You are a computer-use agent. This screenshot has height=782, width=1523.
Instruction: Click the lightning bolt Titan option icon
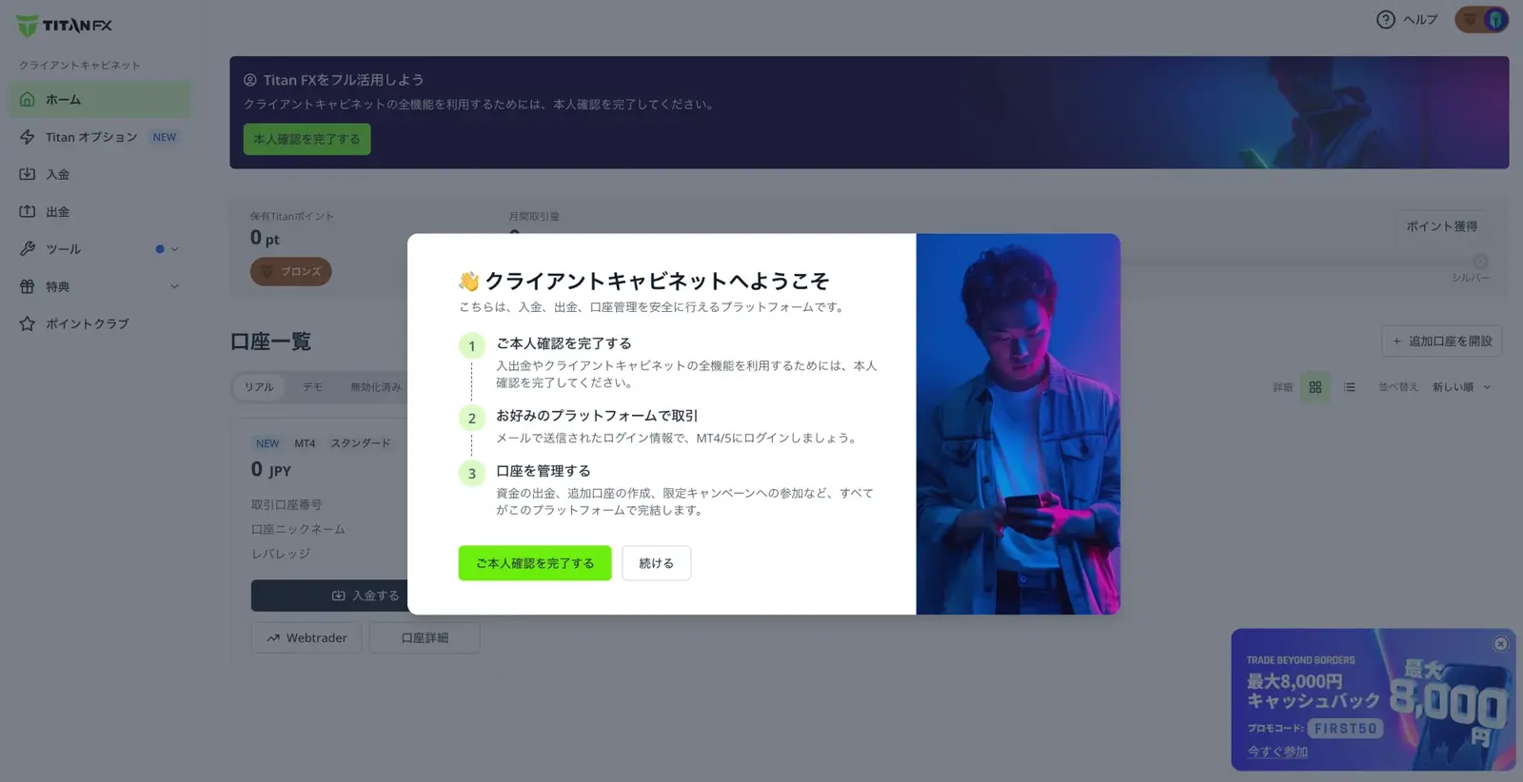click(x=28, y=137)
